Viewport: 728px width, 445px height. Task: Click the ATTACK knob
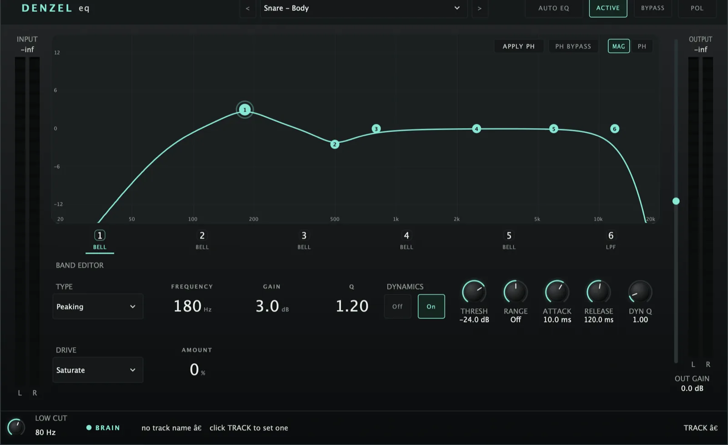point(557,292)
